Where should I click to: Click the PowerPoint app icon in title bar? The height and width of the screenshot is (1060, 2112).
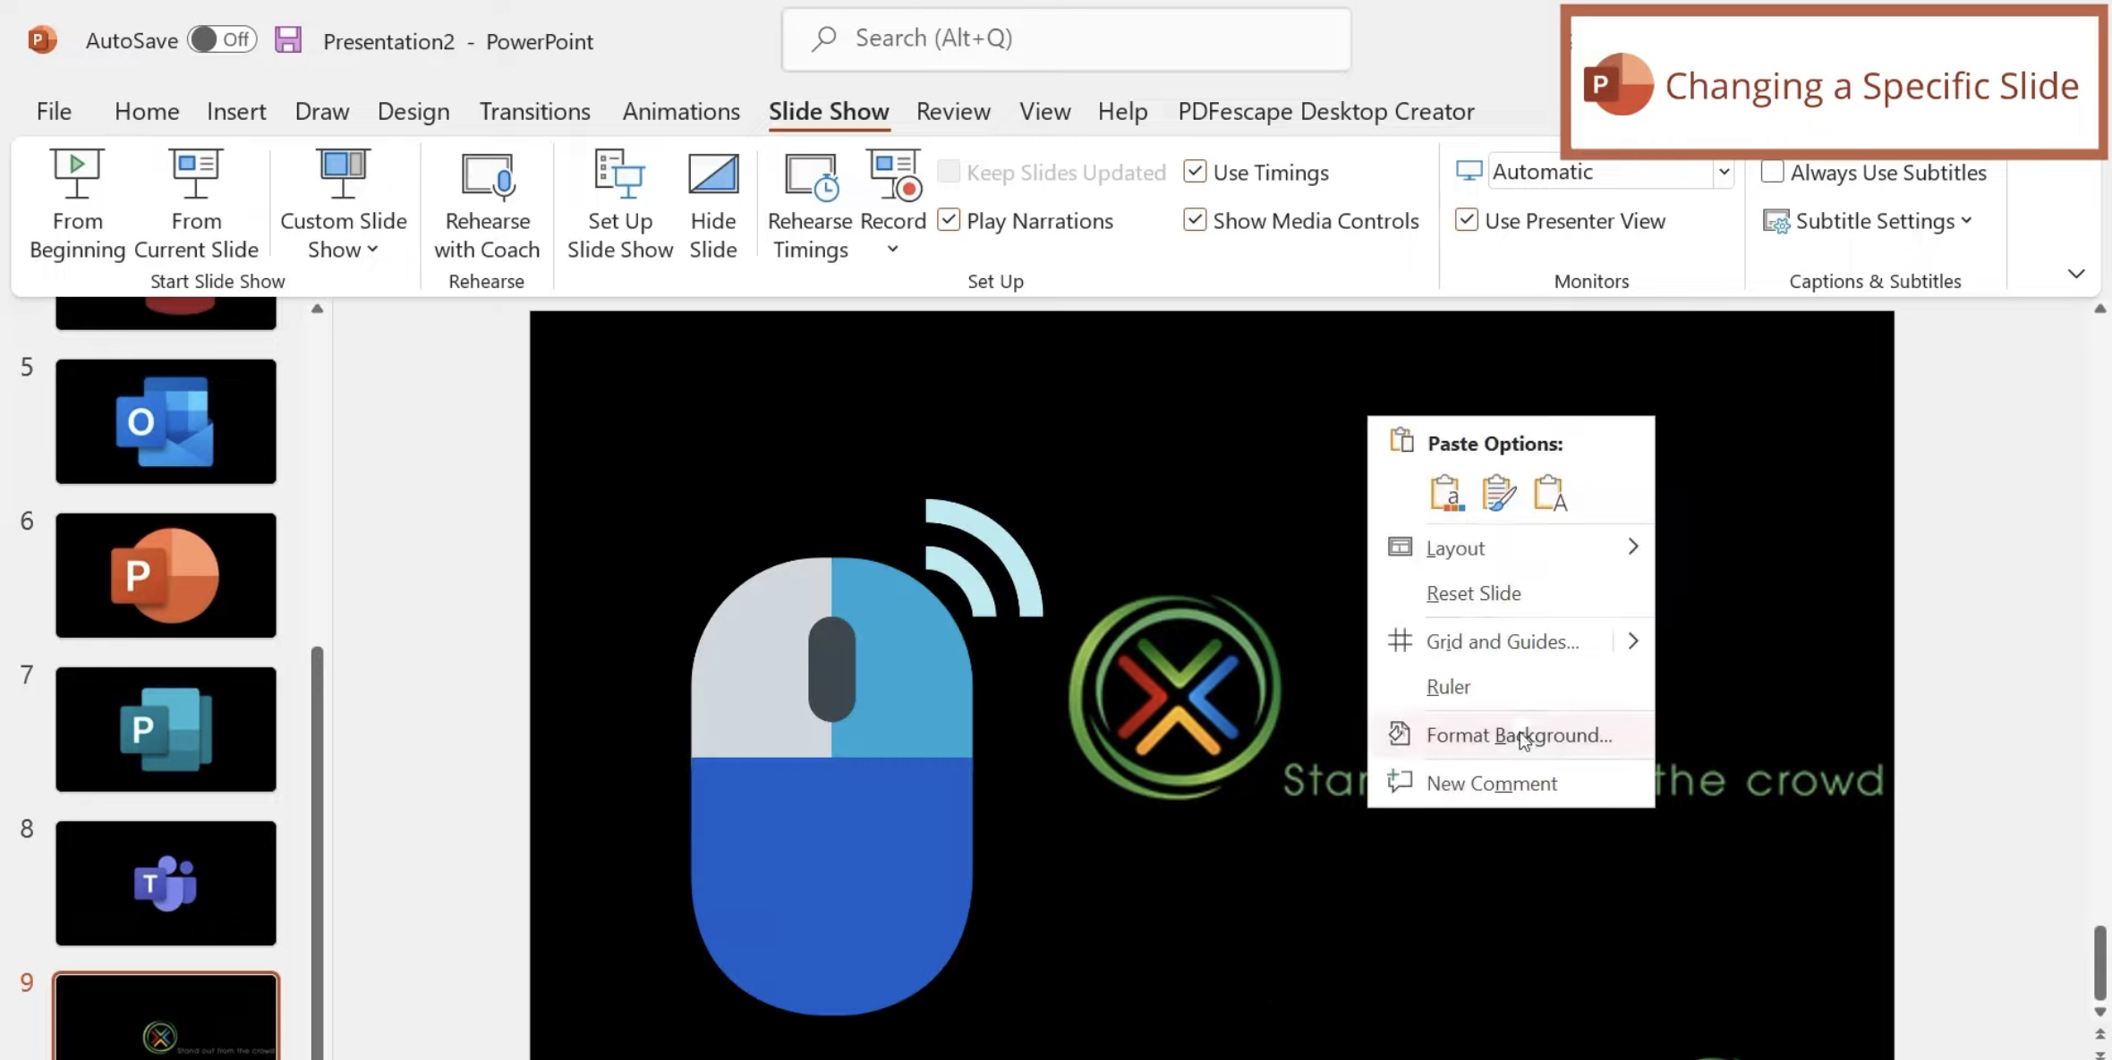42,40
